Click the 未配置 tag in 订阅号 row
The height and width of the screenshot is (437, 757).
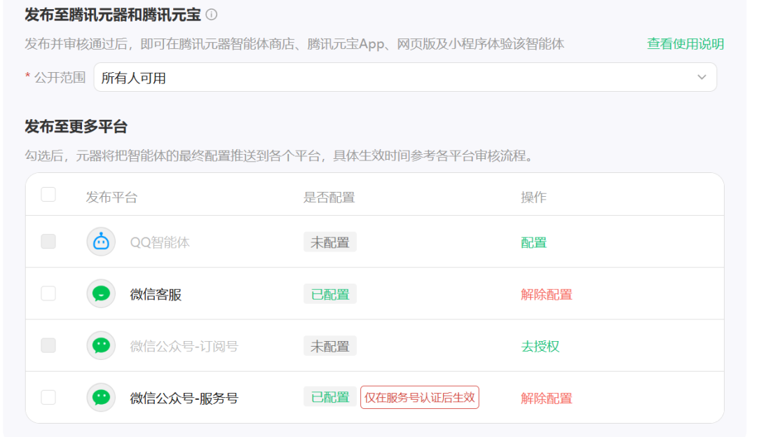[x=330, y=346]
